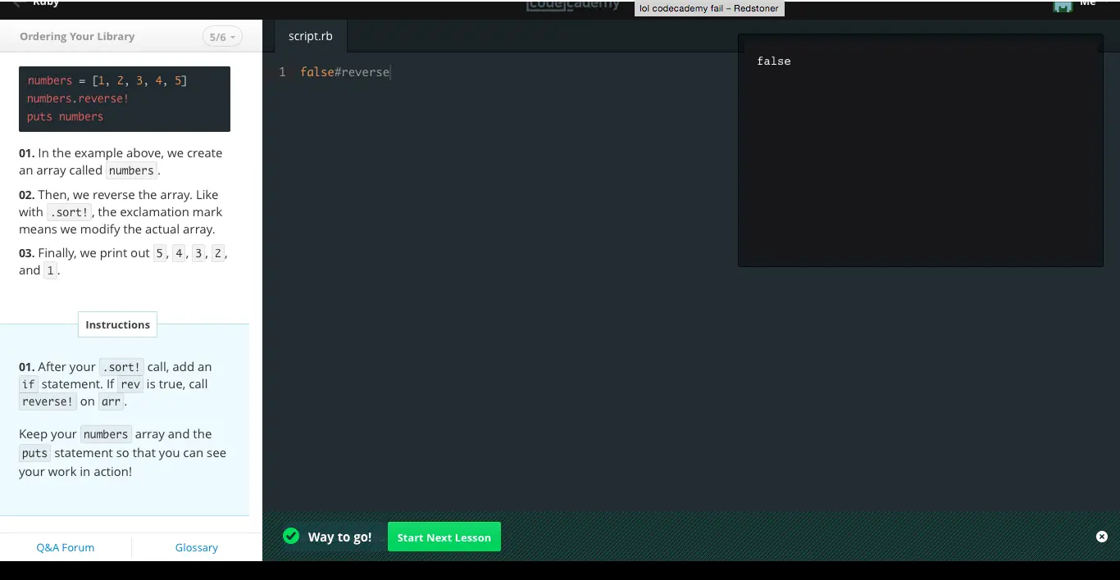
Task: Click the green checkmark success icon
Action: click(291, 537)
